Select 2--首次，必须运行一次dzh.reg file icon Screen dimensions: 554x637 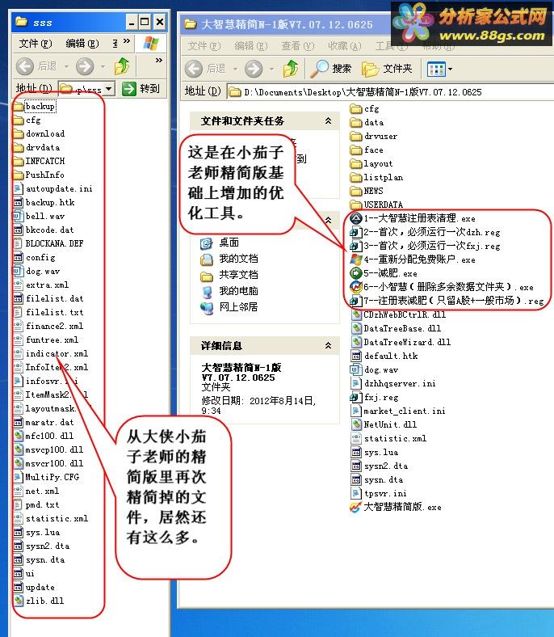click(x=355, y=232)
